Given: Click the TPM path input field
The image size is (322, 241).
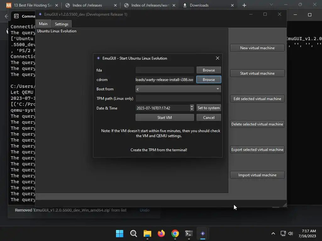Looking at the screenshot, I should [x=178, y=98].
